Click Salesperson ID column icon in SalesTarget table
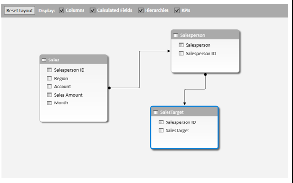The width and height of the screenshot is (293, 183). [x=161, y=122]
